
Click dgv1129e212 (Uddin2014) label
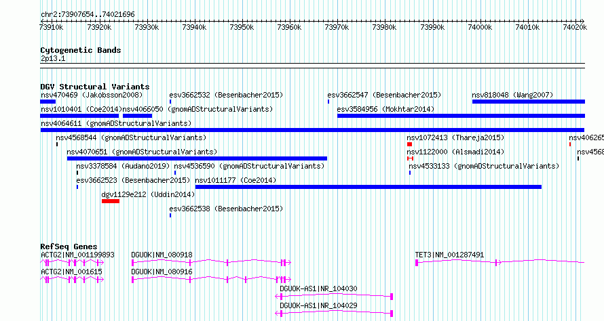pos(149,194)
